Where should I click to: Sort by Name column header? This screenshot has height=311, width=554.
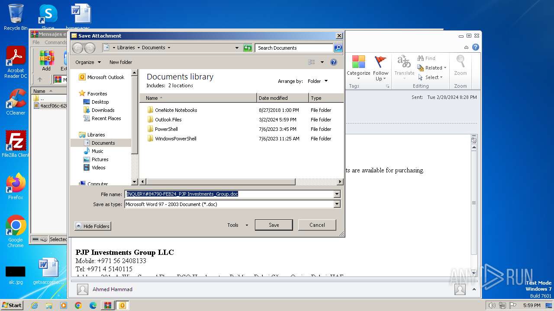click(x=199, y=98)
